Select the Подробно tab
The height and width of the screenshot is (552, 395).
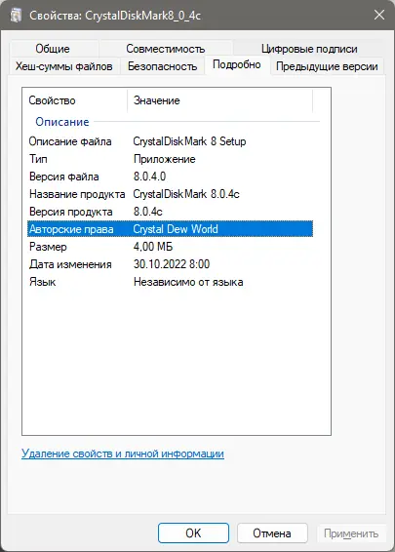click(237, 64)
